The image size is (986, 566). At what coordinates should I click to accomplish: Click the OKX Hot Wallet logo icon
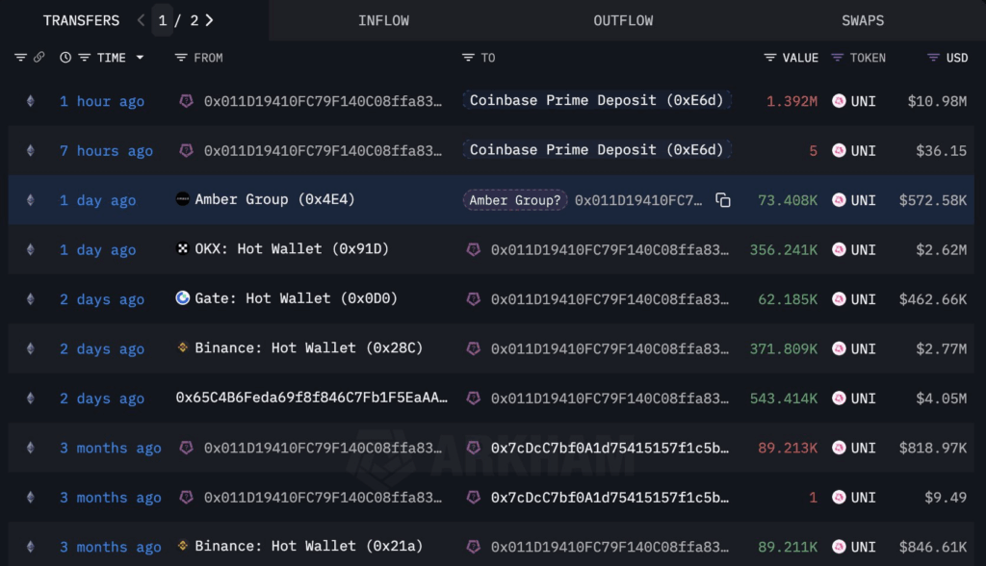[183, 249]
